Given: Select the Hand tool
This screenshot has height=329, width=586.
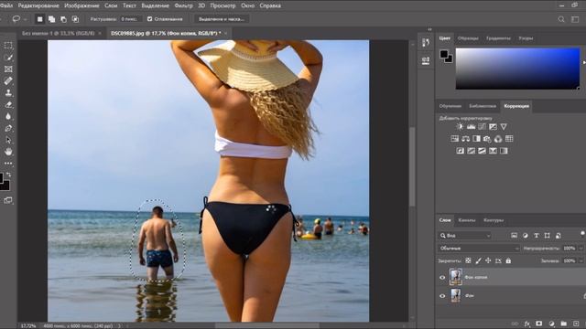Looking at the screenshot, I should (x=8, y=152).
